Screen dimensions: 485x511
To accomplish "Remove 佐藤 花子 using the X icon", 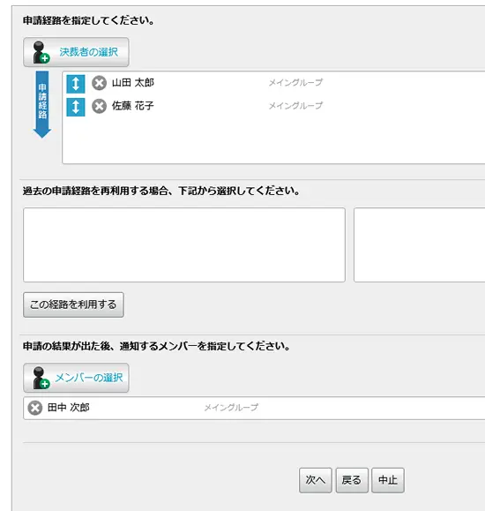I will 99,106.
